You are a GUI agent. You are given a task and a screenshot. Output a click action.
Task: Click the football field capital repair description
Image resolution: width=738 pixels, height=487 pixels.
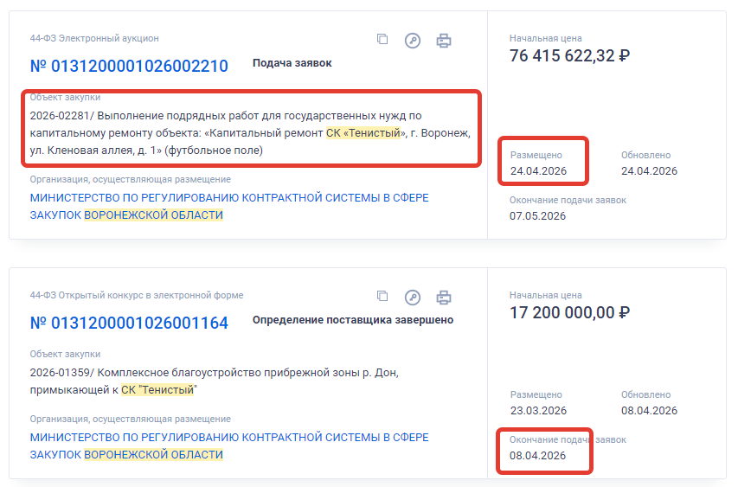[251, 132]
